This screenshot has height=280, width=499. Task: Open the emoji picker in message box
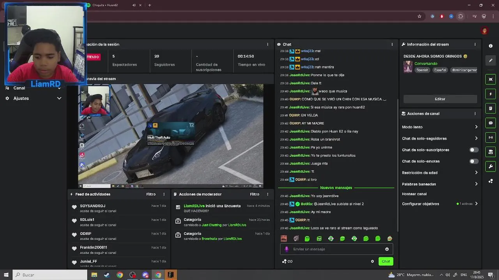pyautogui.click(x=387, y=249)
